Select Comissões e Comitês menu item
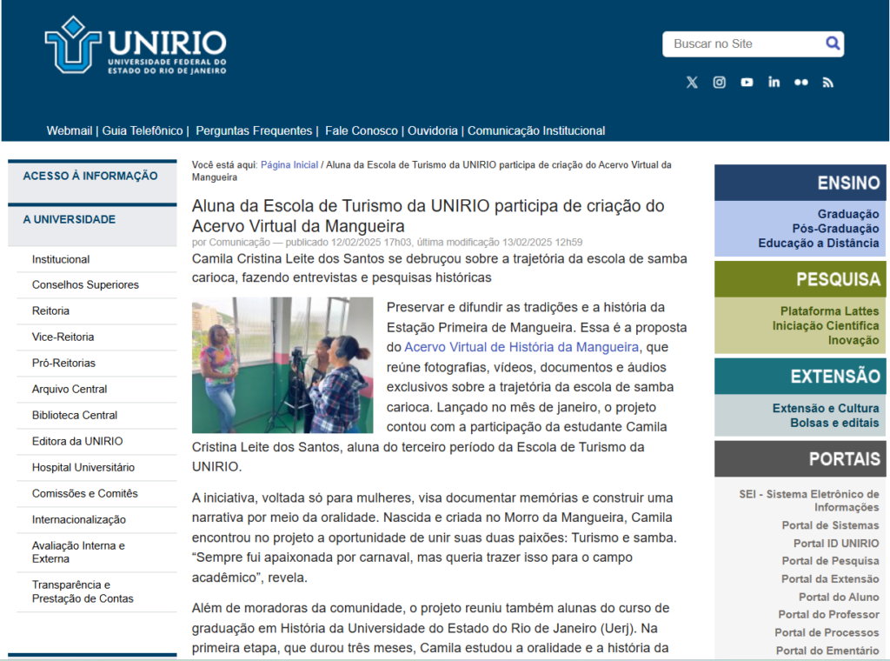 [84, 494]
